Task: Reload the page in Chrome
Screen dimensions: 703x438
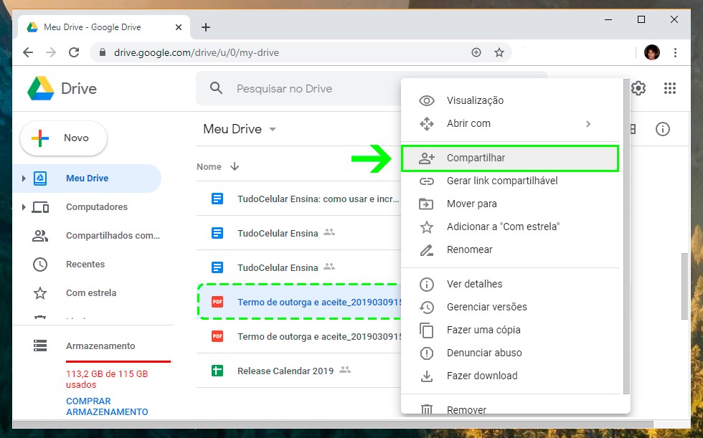Action: [73, 52]
